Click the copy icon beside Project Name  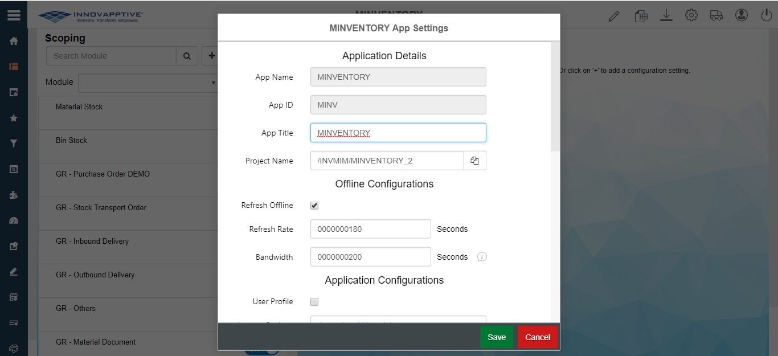[x=474, y=161]
